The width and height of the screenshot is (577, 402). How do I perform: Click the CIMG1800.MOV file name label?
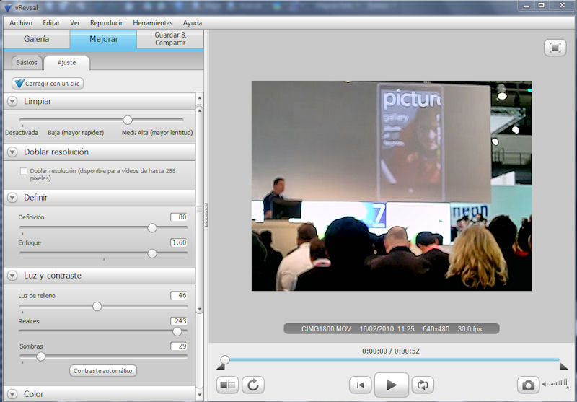pyautogui.click(x=326, y=328)
